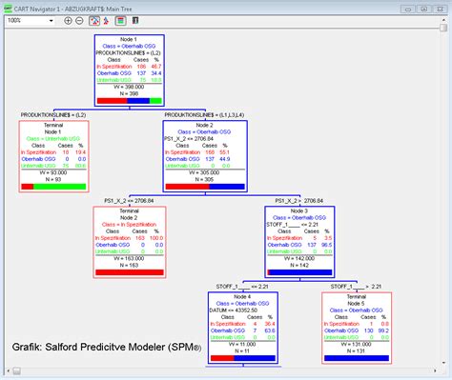Click the red-blue tree figure icon

106,21
